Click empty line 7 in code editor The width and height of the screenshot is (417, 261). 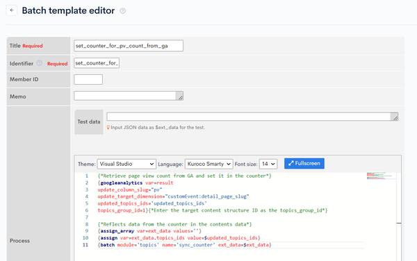tap(231, 217)
